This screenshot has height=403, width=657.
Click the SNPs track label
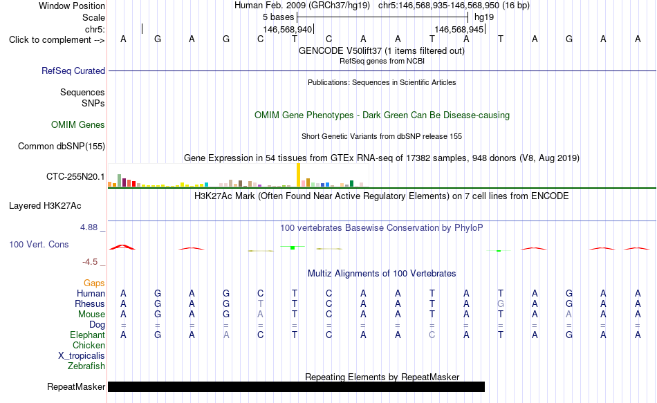(x=93, y=103)
